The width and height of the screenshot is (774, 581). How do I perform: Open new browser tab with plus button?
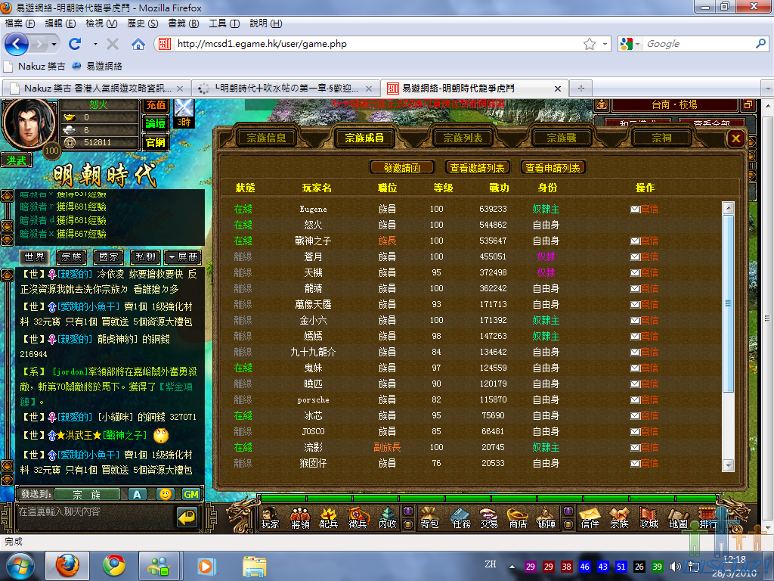click(581, 89)
